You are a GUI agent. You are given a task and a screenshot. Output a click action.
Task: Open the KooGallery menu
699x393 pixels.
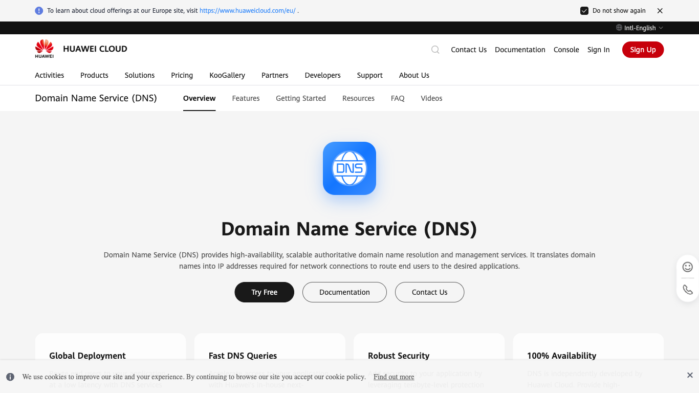point(227,75)
